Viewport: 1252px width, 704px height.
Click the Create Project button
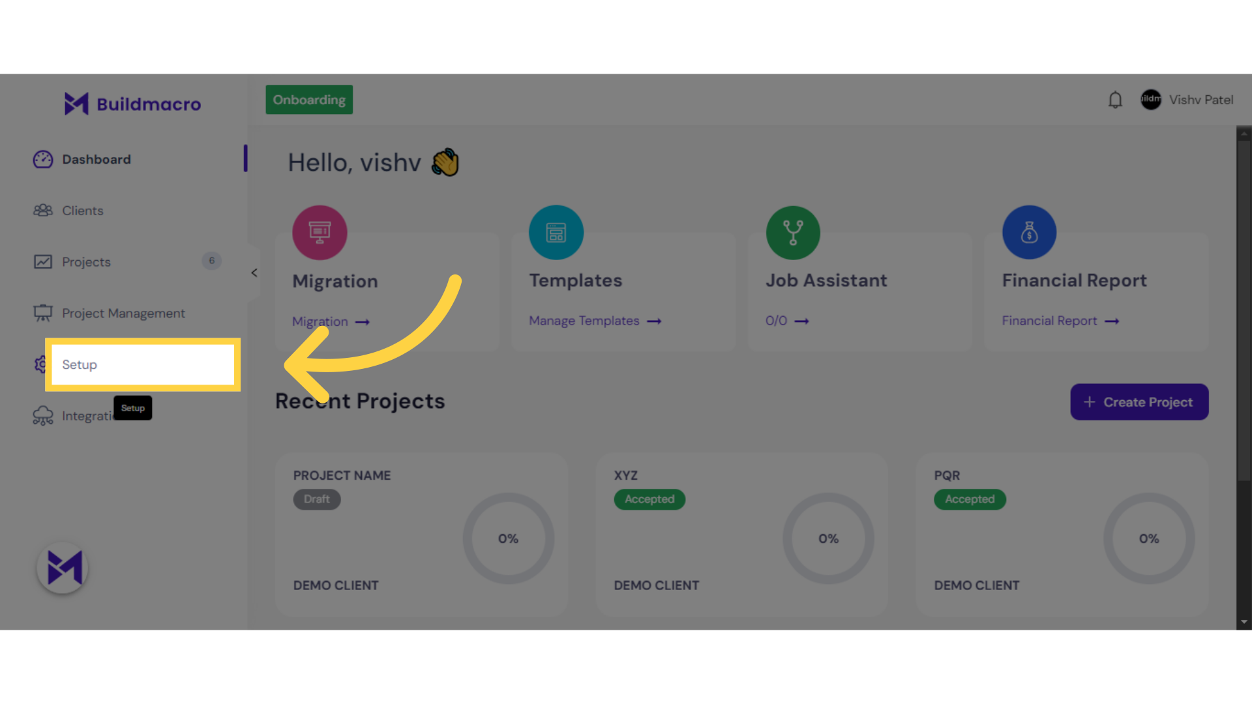point(1139,402)
